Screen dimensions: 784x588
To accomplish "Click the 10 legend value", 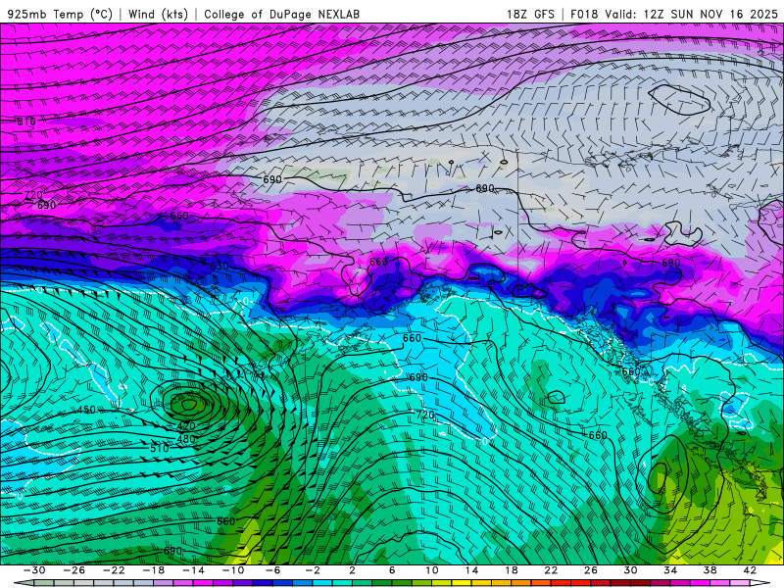I will [x=432, y=570].
